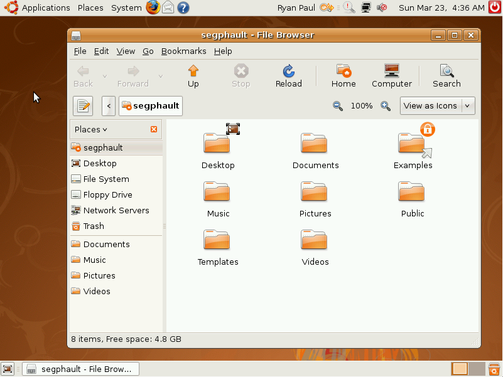Toggle text-based location entry button
Screen dimensions: 503x377
tap(83, 106)
